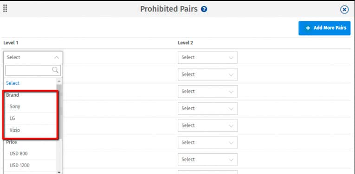The image size is (355, 174).
Task: Pick Vizio in the dropdown list
Action: [14, 130]
